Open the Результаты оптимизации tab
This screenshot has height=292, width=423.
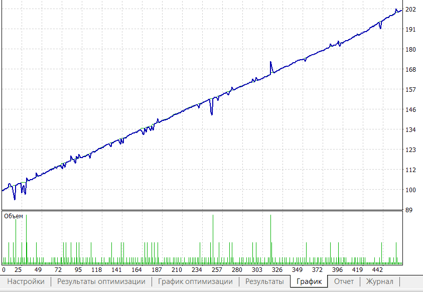click(101, 281)
